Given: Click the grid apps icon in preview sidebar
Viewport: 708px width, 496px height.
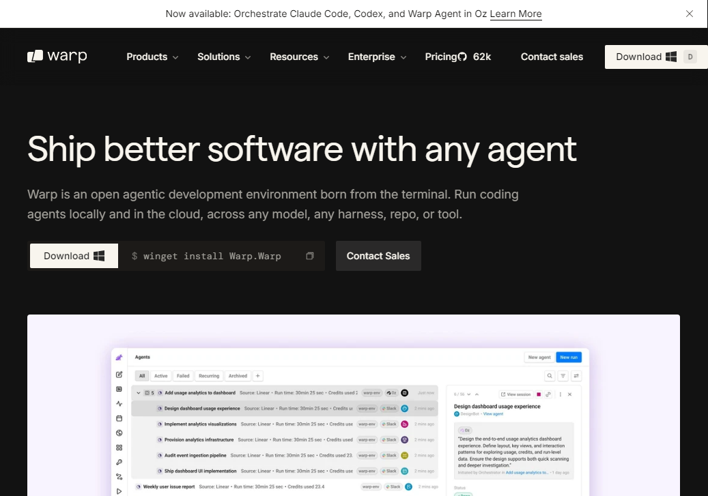Looking at the screenshot, I should tap(119, 448).
